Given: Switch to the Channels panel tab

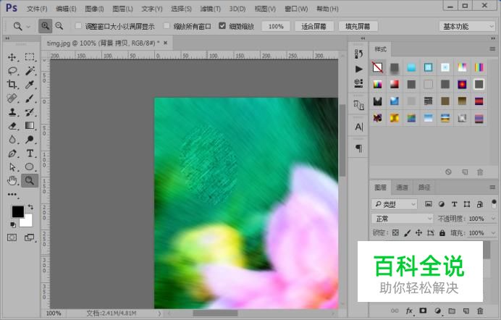Looking at the screenshot, I should pos(402,188).
